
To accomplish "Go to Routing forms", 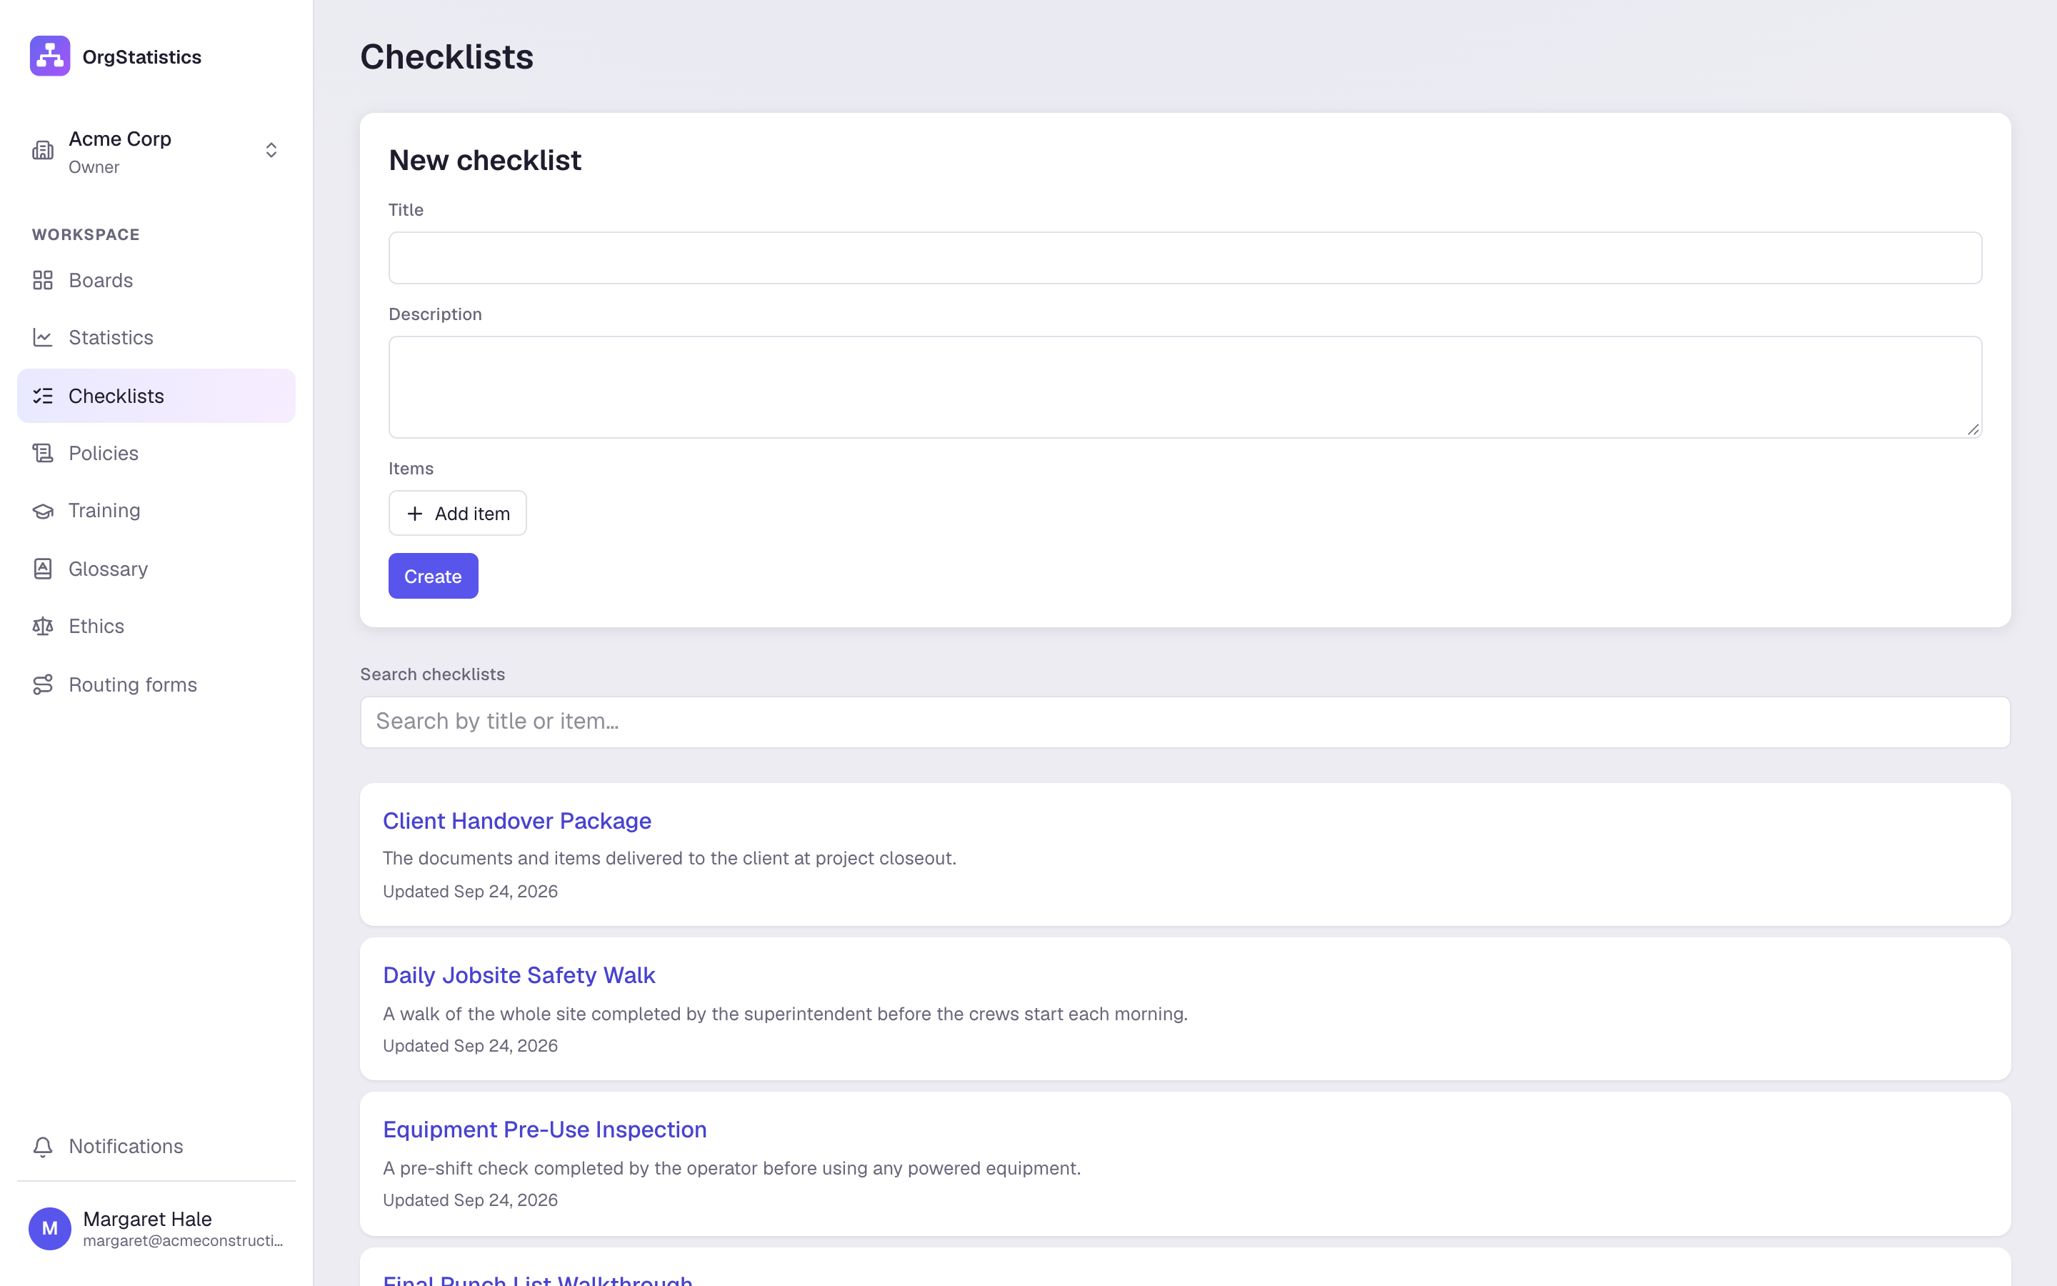I will (x=156, y=684).
